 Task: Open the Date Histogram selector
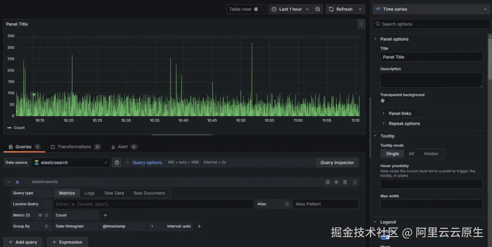[76, 227]
